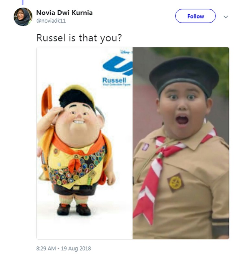This screenshot has width=243, height=255.
Task: Click the yellow scout badge on boy's shirt
Action: pos(176,183)
